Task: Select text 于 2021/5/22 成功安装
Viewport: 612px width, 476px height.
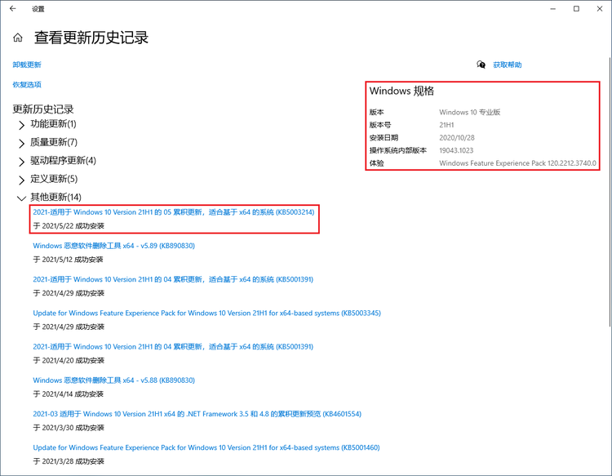Action: pyautogui.click(x=69, y=225)
